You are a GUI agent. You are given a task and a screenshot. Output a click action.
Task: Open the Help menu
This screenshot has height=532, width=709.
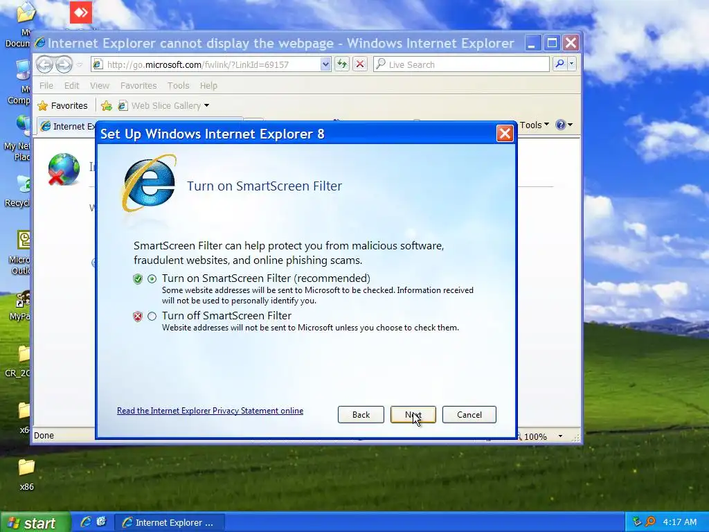pyautogui.click(x=208, y=85)
